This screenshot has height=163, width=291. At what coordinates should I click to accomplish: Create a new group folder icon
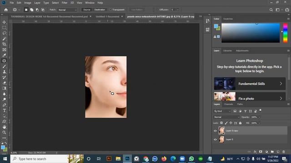272,152
